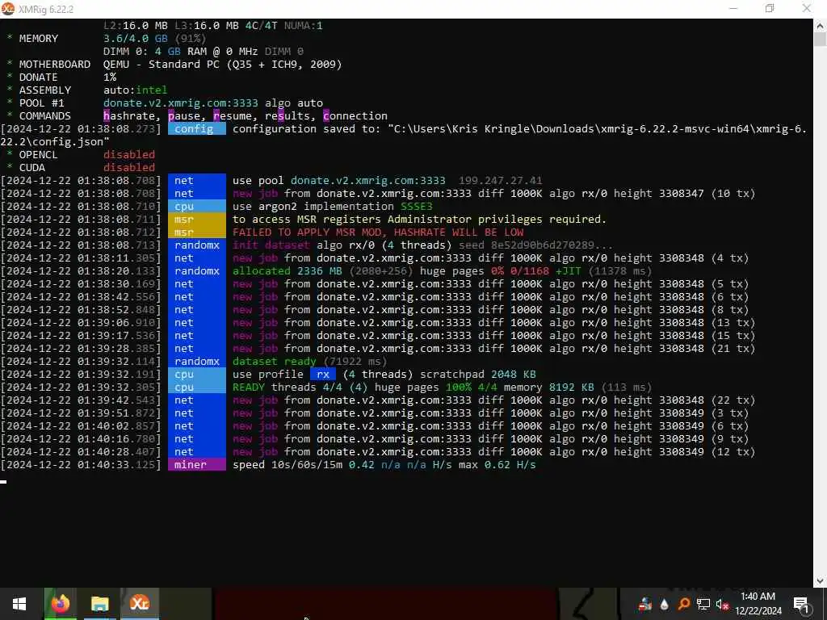Click 'donate.v2.xmrig.com:3333' in POOL #1 row
Screen dimensions: 827x620
(181, 103)
